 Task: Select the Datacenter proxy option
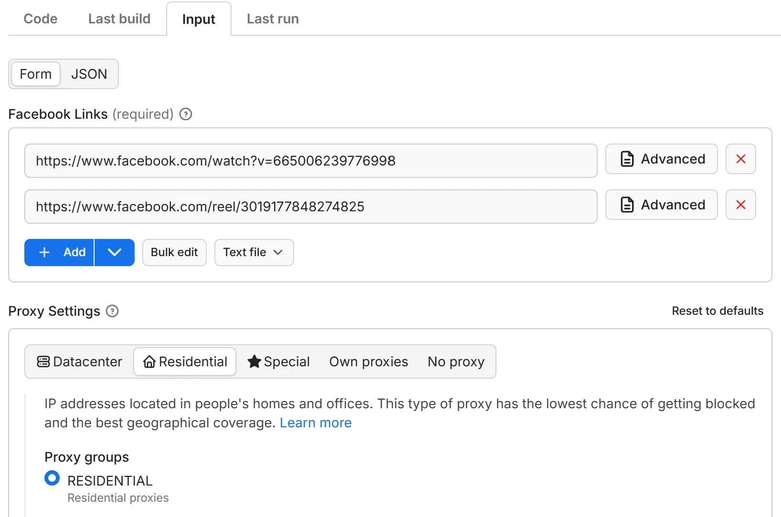pyautogui.click(x=80, y=362)
